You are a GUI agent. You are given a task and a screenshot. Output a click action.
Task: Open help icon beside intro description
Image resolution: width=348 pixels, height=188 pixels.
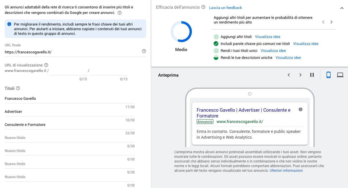coord(119,13)
